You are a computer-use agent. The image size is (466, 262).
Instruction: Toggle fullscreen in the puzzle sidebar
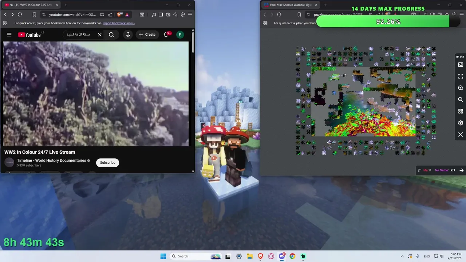click(461, 76)
